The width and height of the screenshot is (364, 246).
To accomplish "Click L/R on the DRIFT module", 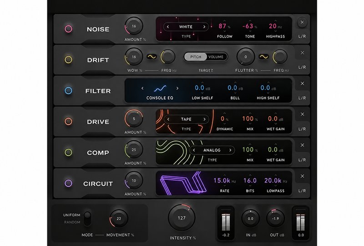I will click(302, 67).
